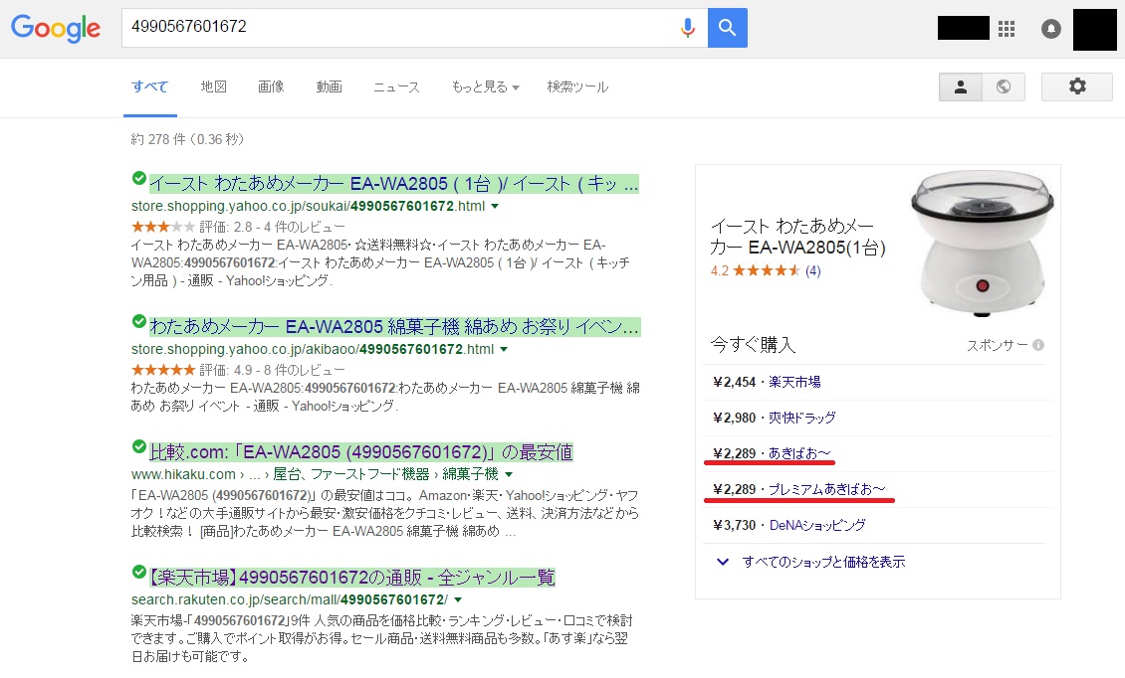Open 【楽天市場】4990567601672の通販 result
Screen dimensions: 1125x678
click(x=352, y=578)
